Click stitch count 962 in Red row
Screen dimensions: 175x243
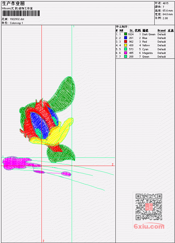[131, 42]
